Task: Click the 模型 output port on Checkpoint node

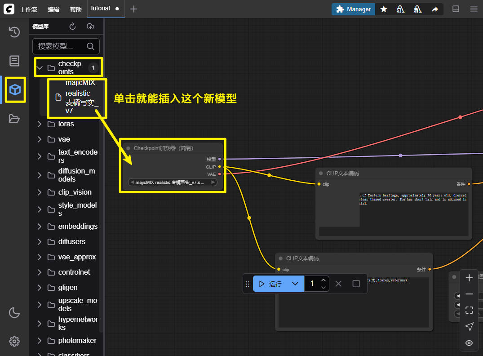Action: point(219,159)
